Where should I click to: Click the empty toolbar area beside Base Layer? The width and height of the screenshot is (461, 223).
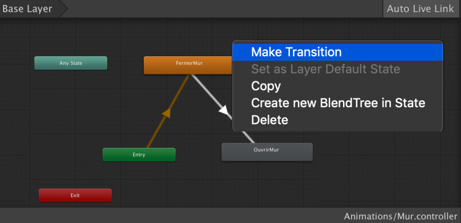point(225,9)
